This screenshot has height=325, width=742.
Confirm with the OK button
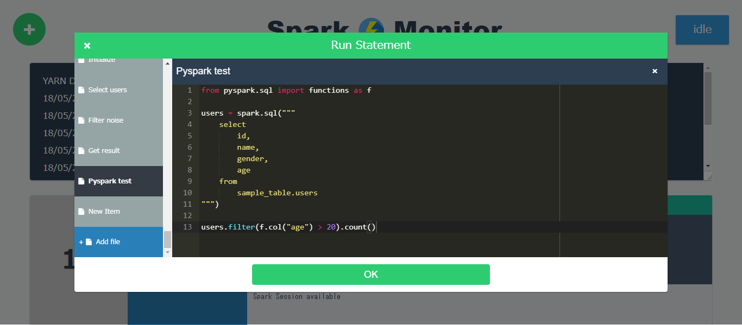(x=371, y=275)
